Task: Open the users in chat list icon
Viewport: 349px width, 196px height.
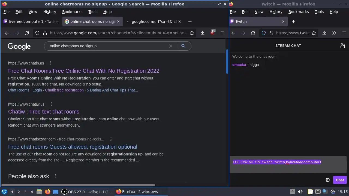Action: pos(343,45)
